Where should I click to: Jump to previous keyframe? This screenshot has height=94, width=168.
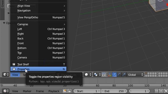point(161,91)
